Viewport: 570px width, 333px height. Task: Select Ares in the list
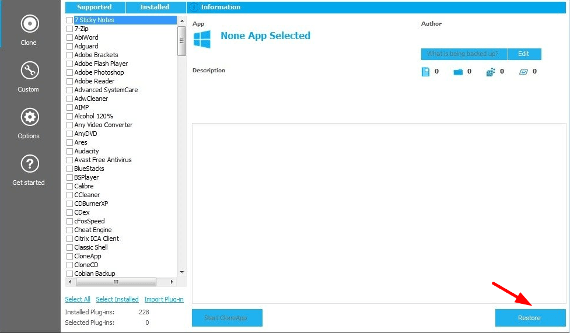(x=81, y=142)
